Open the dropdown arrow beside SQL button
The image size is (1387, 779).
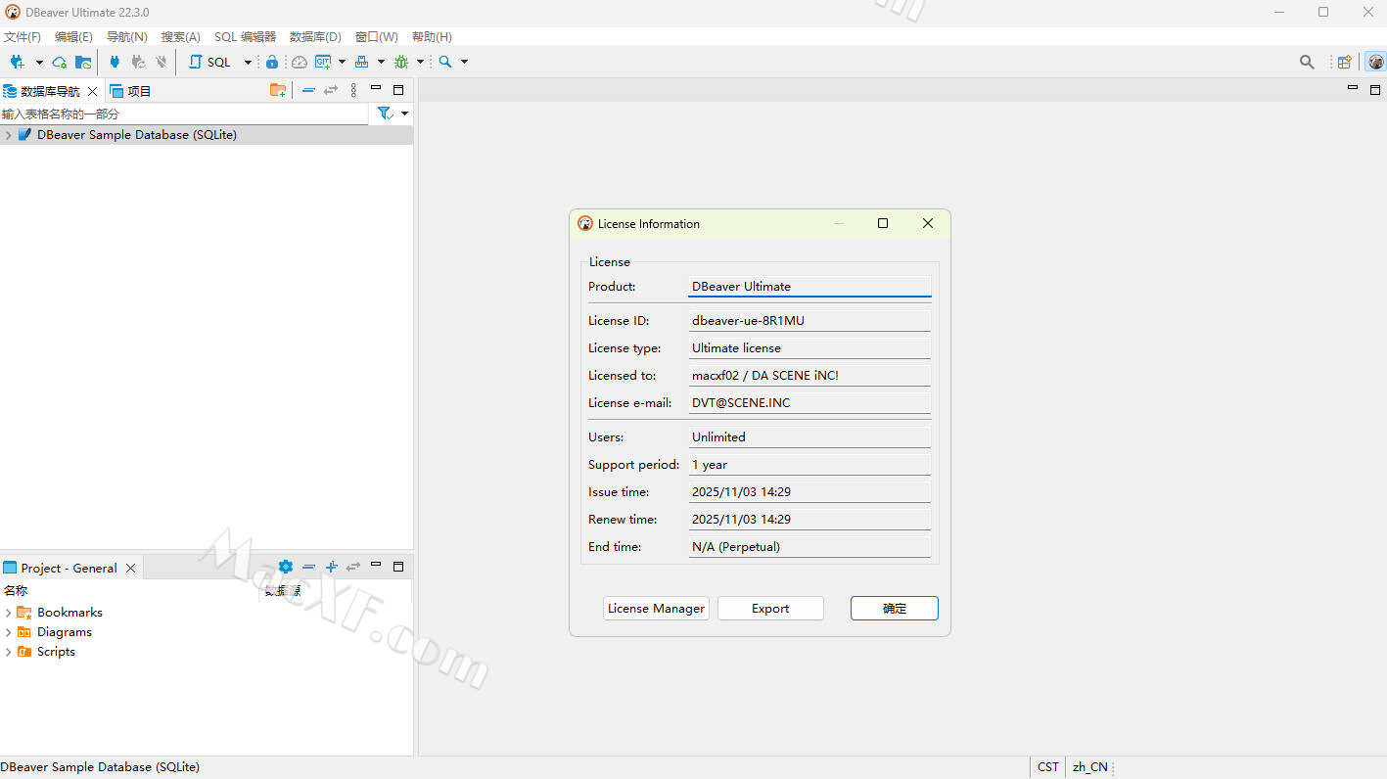[248, 62]
